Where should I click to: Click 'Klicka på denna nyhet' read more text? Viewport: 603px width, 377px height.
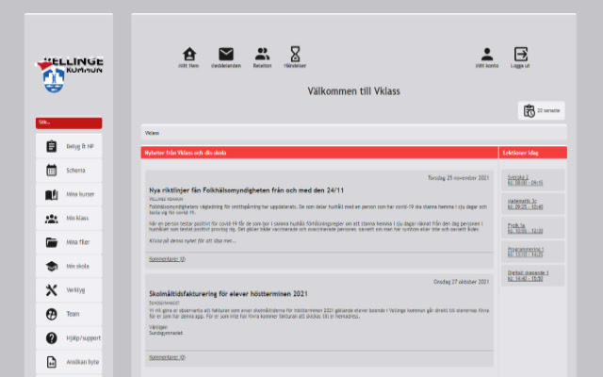pos(192,241)
